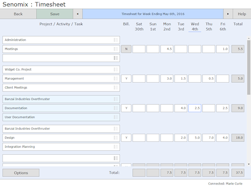Toggle billable N button for Meetings row
The height and width of the screenshot is (188, 251).
pyautogui.click(x=126, y=49)
